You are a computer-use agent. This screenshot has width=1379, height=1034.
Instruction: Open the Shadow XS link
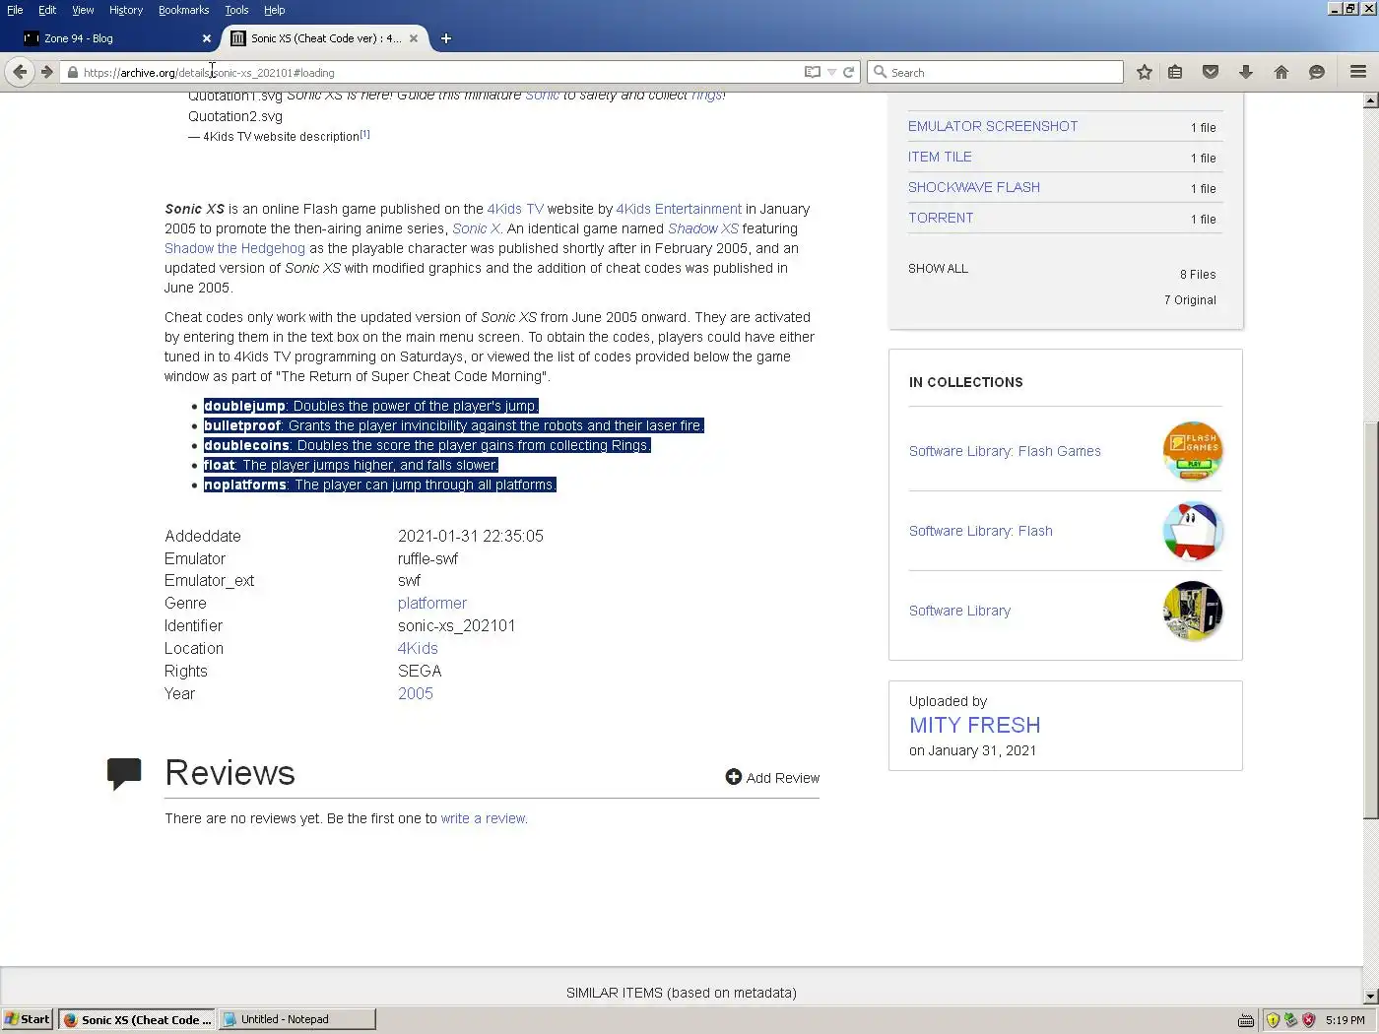703,228
